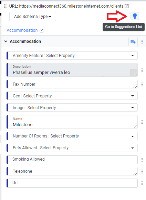Open Number Of Rooms Select Property dropdown
Viewport: 146px width, 200px height.
[72, 136]
